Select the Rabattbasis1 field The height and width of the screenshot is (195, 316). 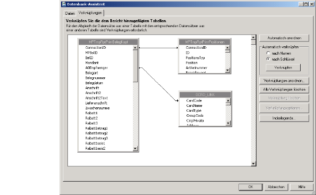[x=95, y=143]
